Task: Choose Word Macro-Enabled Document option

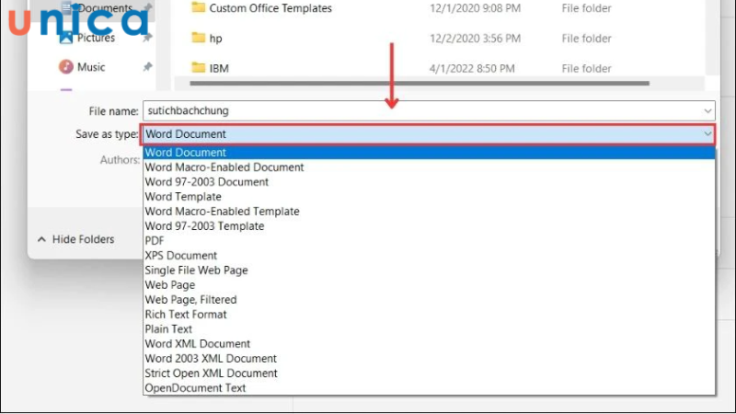Action: click(224, 167)
